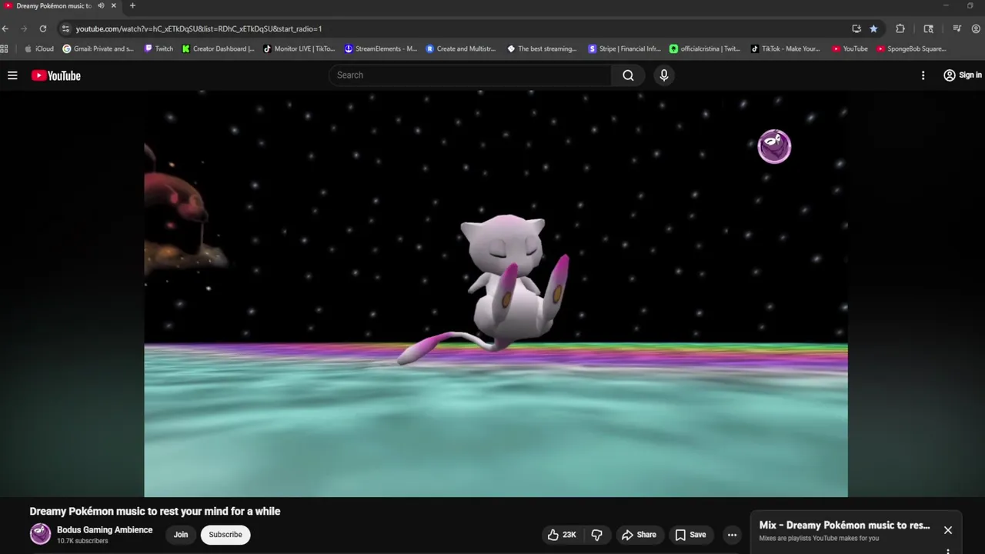Open a new browser tab
Viewport: 985px width, 554px height.
[132, 5]
